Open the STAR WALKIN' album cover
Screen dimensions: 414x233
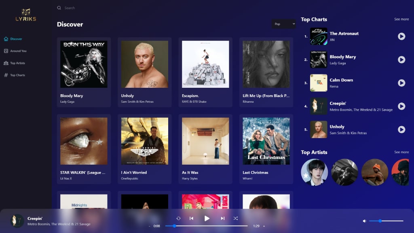(84, 141)
